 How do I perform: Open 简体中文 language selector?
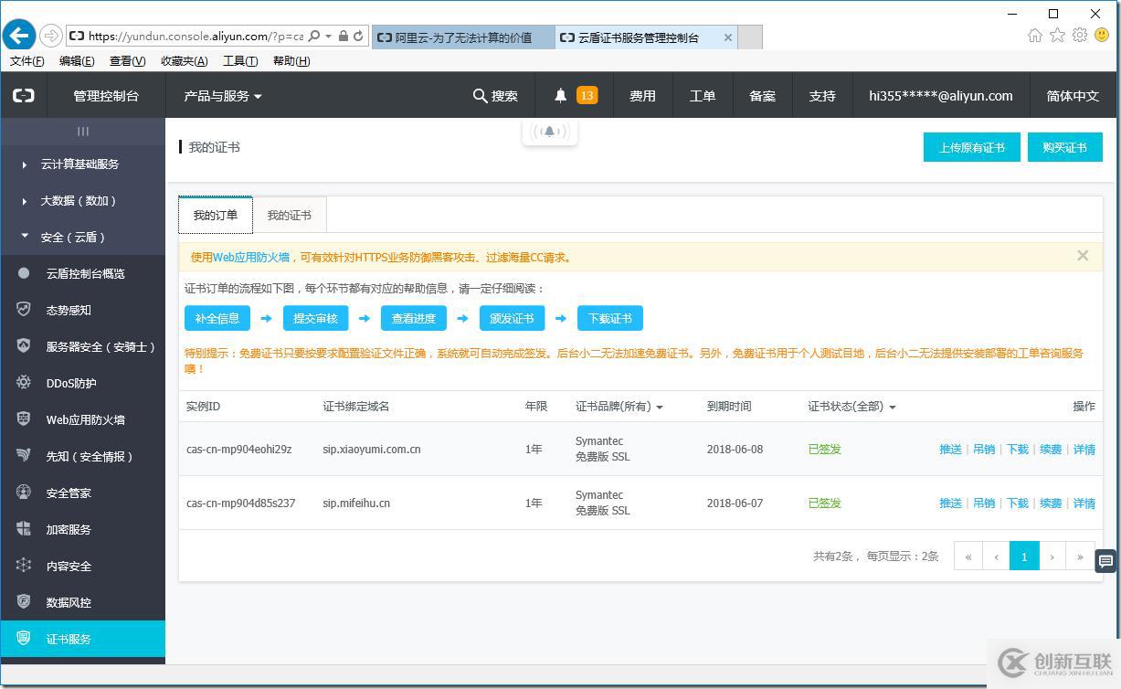coord(1073,95)
